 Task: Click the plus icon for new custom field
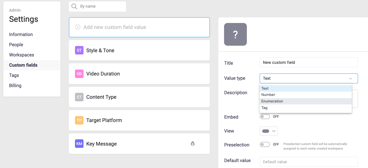coord(78,27)
